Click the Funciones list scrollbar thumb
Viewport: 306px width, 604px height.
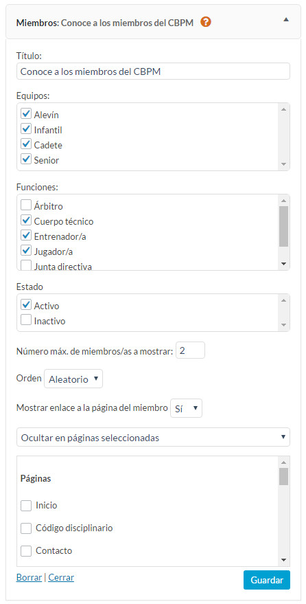(284, 226)
